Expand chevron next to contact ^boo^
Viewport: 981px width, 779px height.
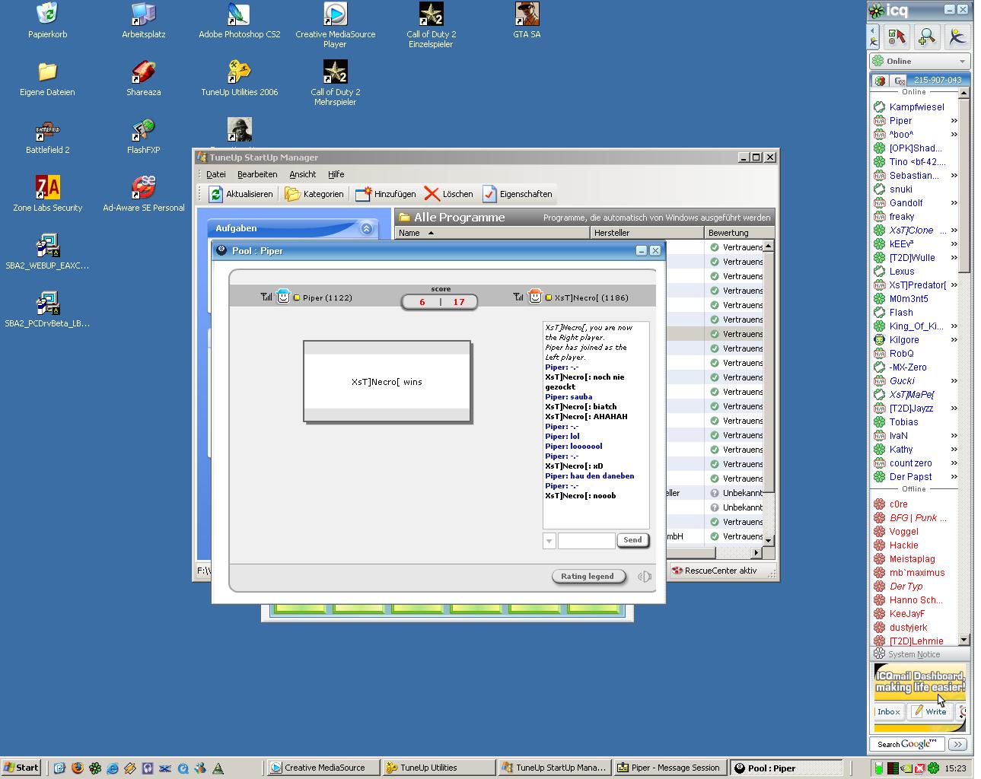[x=954, y=135]
